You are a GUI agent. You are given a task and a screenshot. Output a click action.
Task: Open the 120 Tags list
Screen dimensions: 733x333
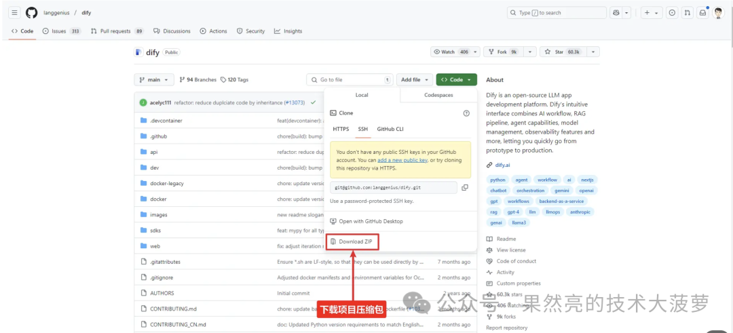pos(234,80)
